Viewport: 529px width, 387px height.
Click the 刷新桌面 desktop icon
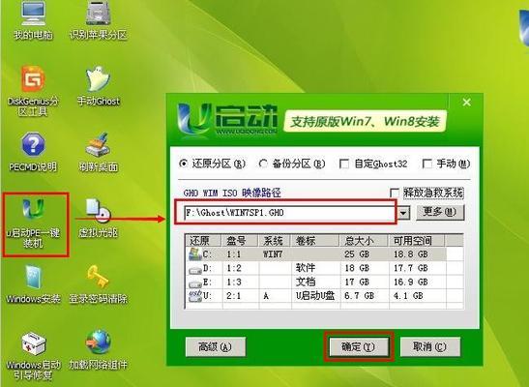point(99,152)
